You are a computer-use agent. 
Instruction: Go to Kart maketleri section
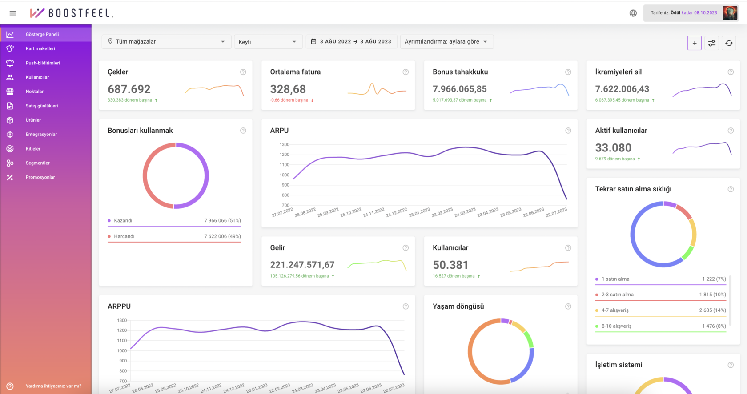[x=46, y=48]
